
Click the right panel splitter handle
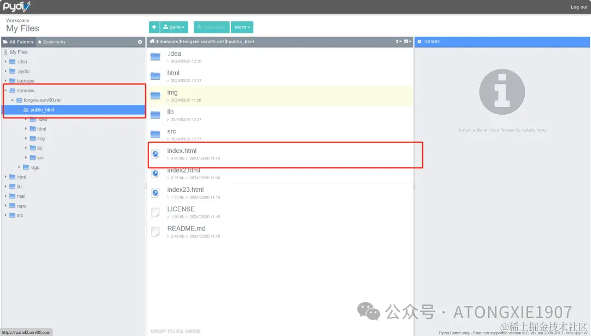coord(414,186)
